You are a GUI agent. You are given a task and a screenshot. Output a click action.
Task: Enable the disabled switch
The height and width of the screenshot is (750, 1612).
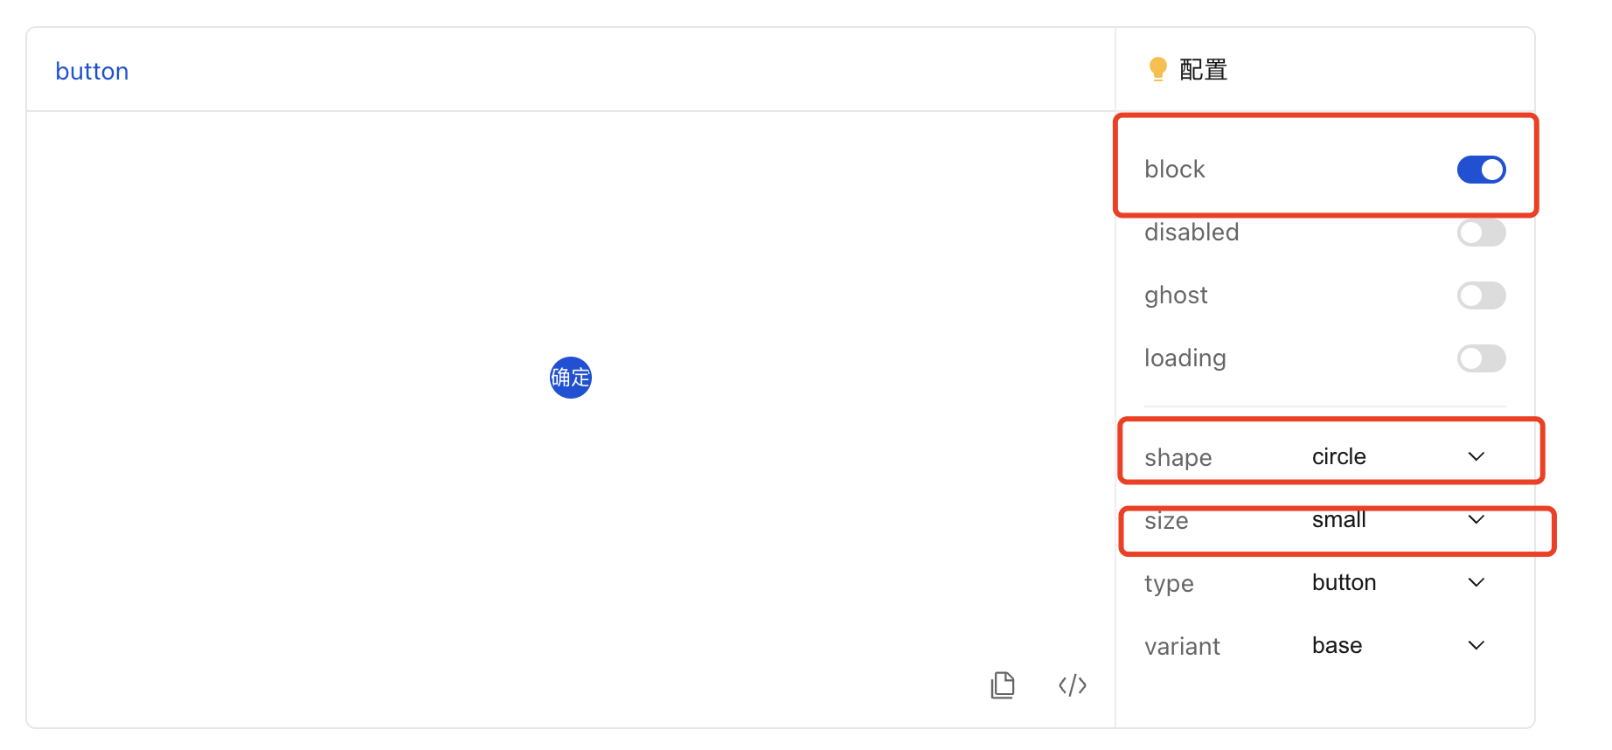point(1481,233)
